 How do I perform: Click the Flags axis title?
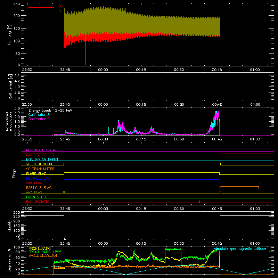pos(14,173)
